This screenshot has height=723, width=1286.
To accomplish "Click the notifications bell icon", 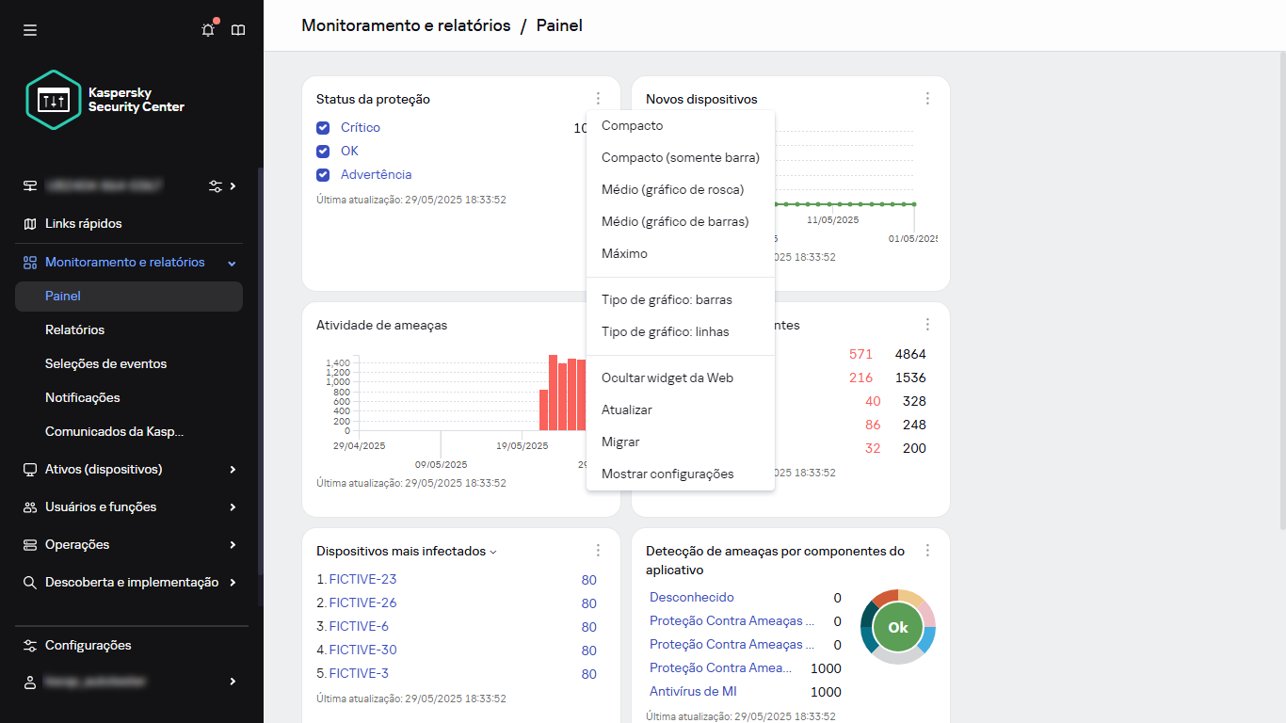I will point(208,30).
